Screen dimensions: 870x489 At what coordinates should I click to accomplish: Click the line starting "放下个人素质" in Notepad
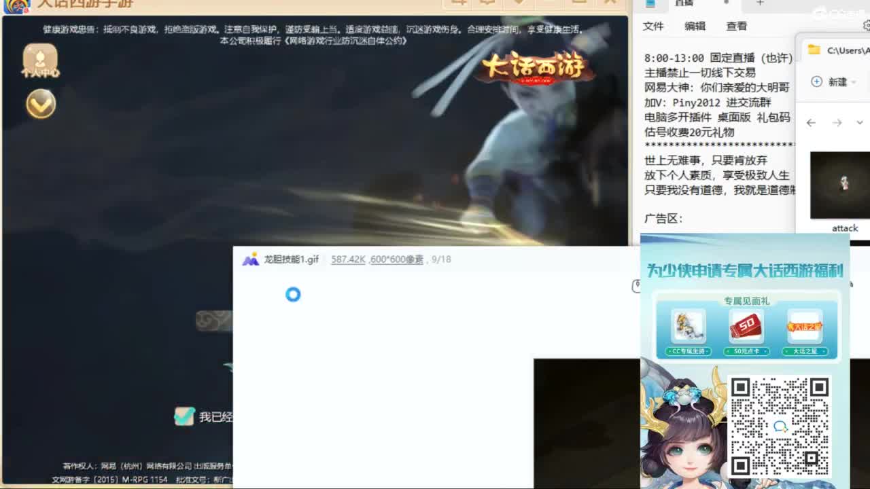[717, 176]
